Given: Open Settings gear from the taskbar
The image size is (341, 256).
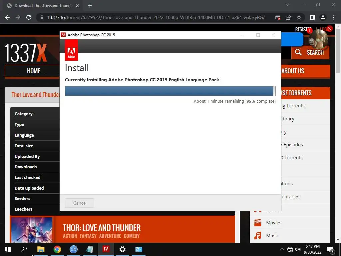Looking at the screenshot, I should click(x=123, y=249).
